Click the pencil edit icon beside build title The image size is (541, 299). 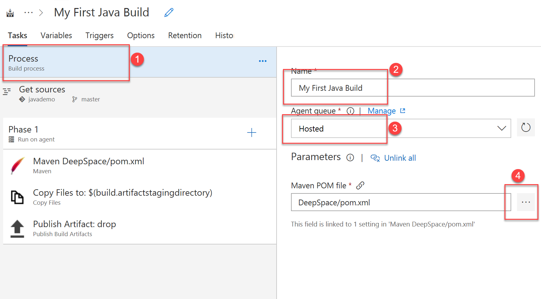pyautogui.click(x=169, y=13)
